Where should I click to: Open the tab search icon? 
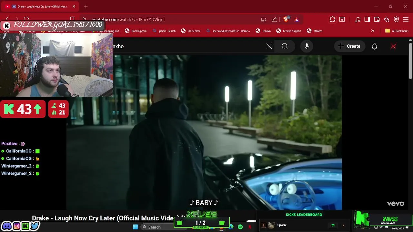[342, 19]
